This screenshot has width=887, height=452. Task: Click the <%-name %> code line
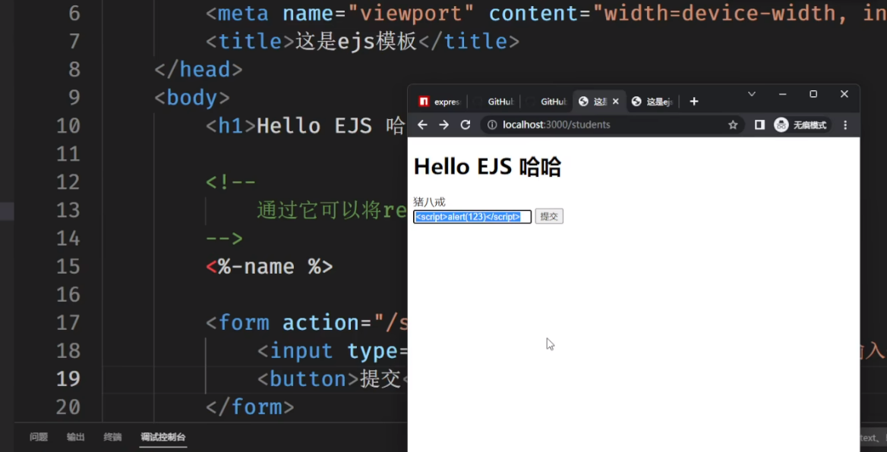(270, 266)
